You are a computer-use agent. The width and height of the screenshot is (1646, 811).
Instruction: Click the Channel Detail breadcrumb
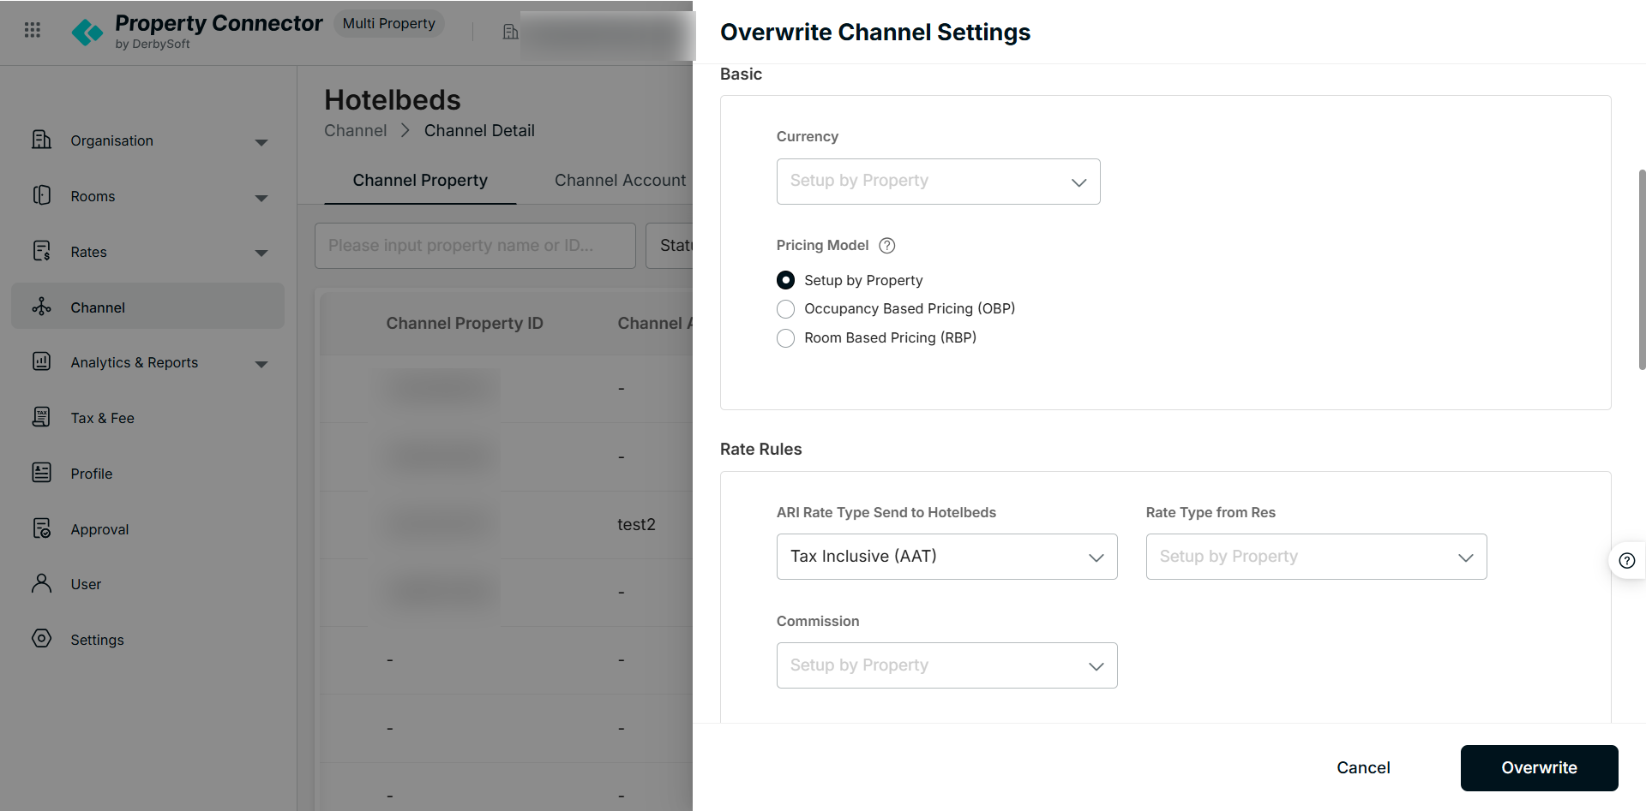[479, 131]
